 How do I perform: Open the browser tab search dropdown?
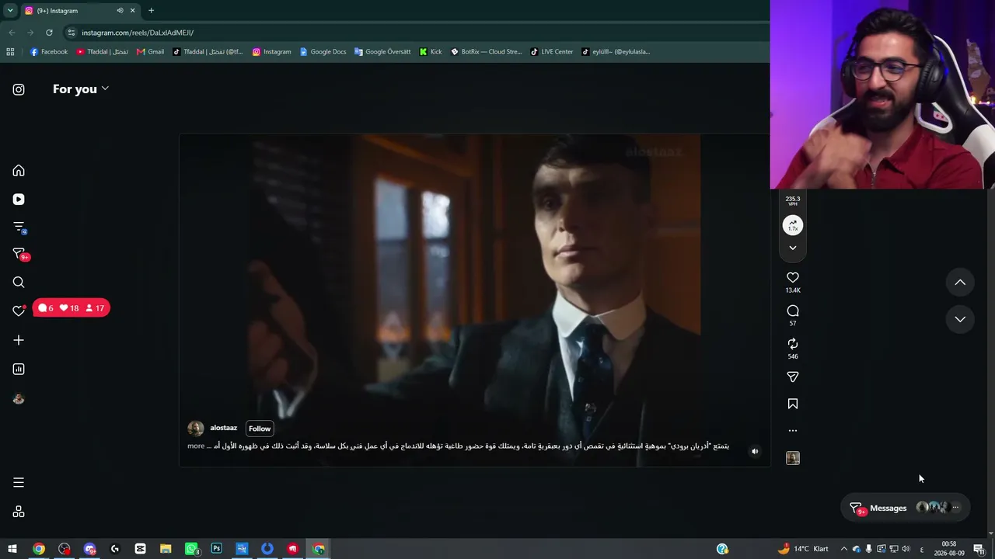[10, 10]
